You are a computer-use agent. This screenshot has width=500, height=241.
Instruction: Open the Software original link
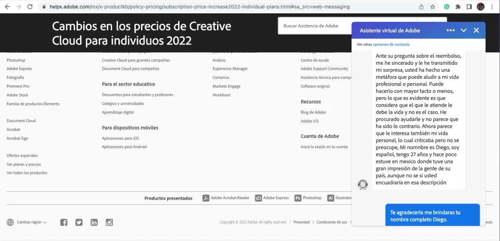(315, 86)
